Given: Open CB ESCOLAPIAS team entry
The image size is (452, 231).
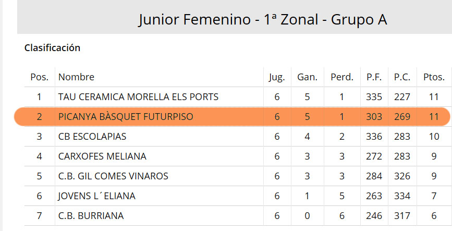Looking at the screenshot, I should 92,137.
